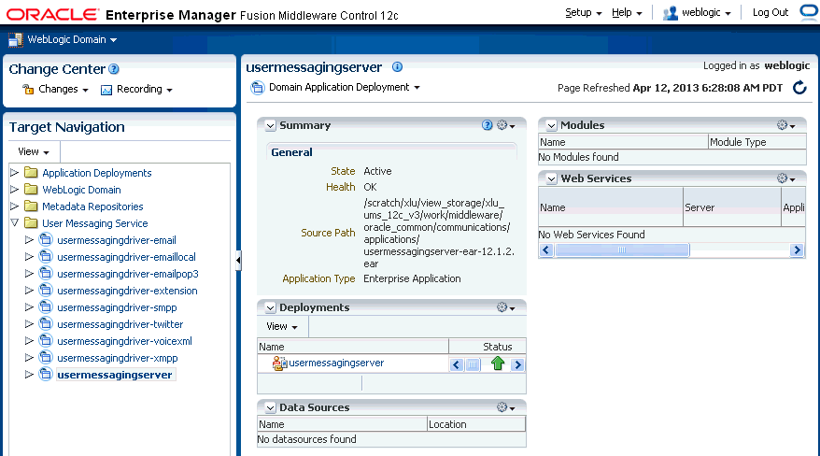The width and height of the screenshot is (820, 456).
Task: Open Summary panel gear options
Action: click(505, 125)
